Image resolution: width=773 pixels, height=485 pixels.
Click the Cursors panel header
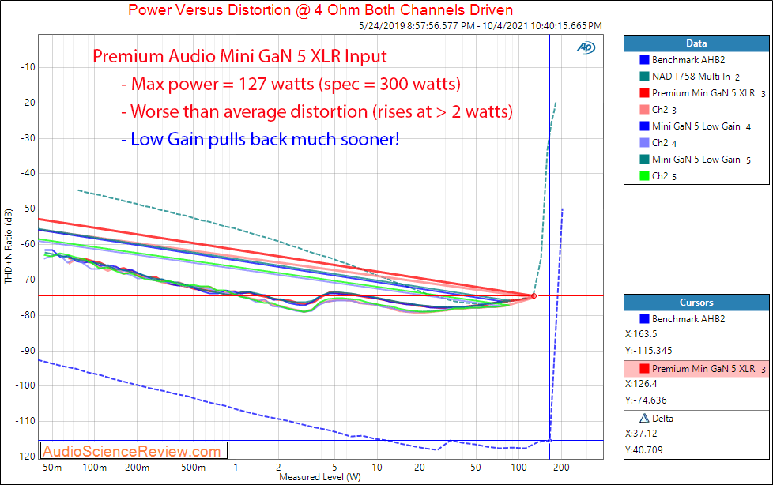coord(696,303)
